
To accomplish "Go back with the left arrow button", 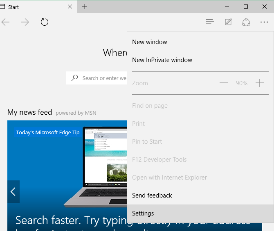I will click(5, 22).
